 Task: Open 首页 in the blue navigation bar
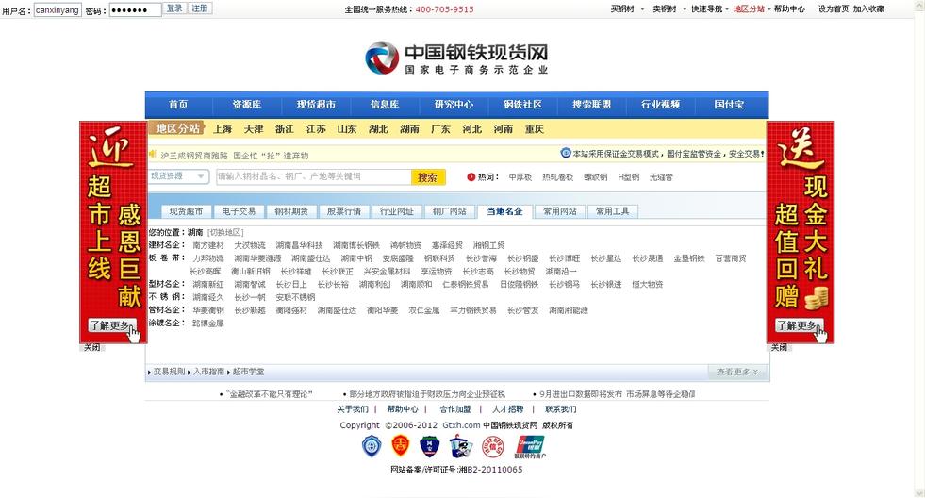pyautogui.click(x=177, y=105)
